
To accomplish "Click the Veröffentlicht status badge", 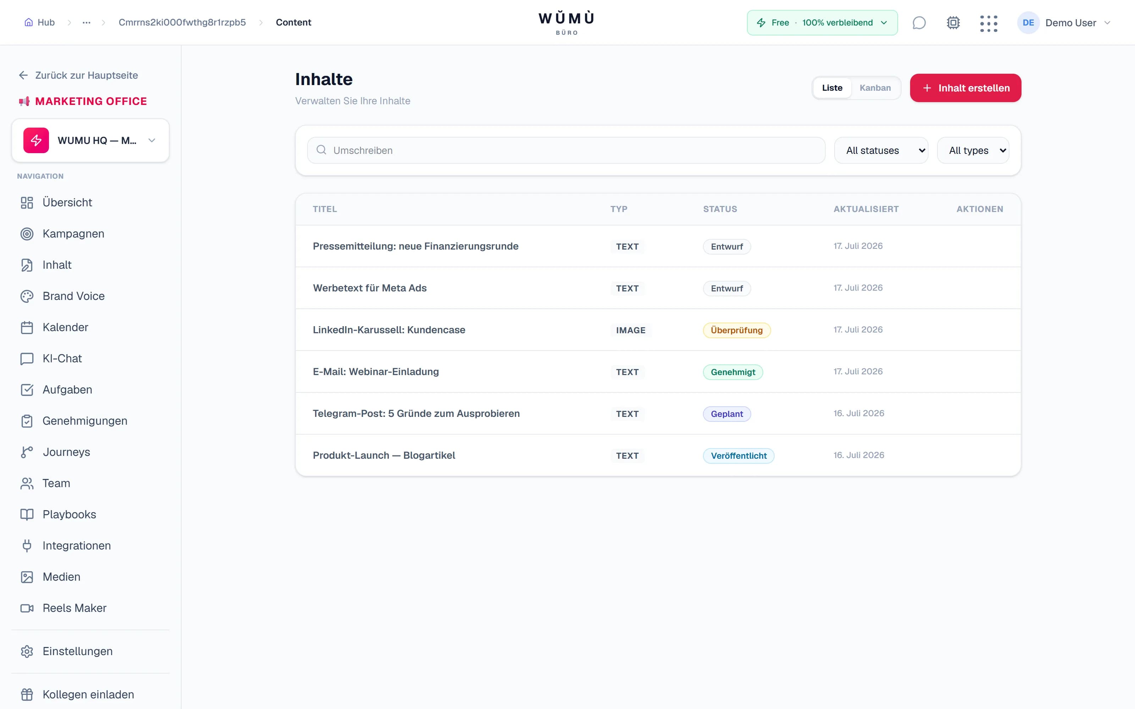I will (x=738, y=455).
